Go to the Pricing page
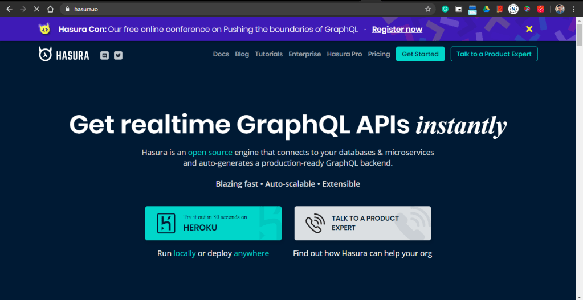Image resolution: width=583 pixels, height=300 pixels. 378,54
